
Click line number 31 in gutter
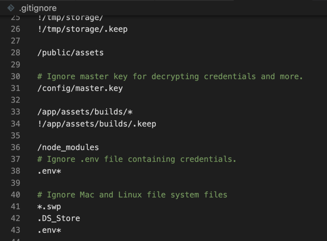pos(15,88)
